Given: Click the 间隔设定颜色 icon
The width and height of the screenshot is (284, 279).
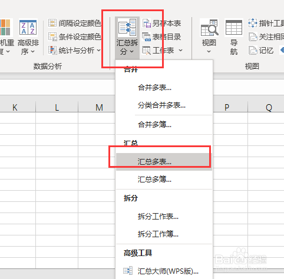Looking at the screenshot, I should [x=52, y=23].
